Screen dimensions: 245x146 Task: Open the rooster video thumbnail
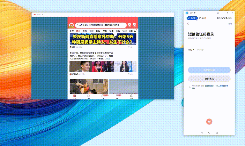pos(89,87)
